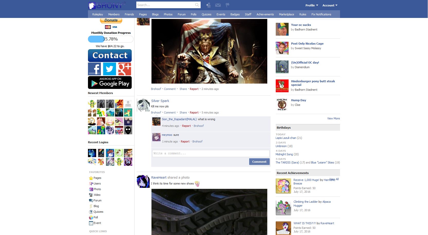Open 'Climbing the Ladder' achievement thumbnail
Image resolution: width=428 pixels, height=235 pixels.
click(283, 208)
